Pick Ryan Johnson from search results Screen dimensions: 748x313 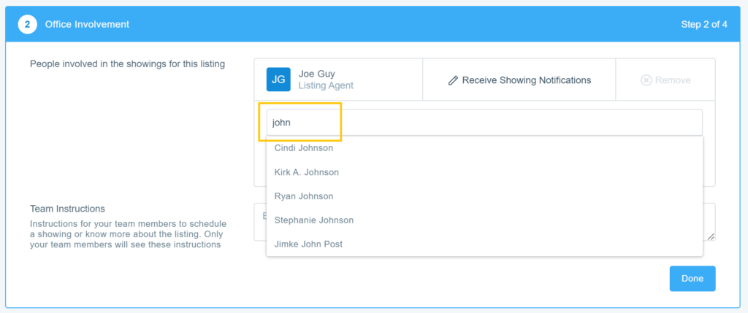304,196
